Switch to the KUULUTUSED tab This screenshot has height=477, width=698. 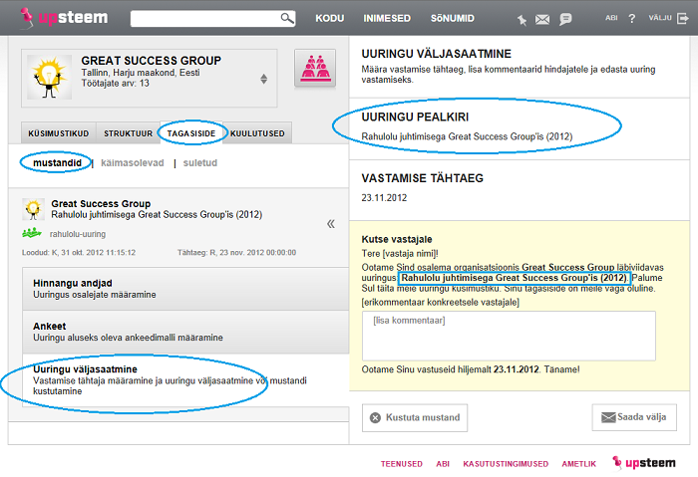pyautogui.click(x=257, y=133)
